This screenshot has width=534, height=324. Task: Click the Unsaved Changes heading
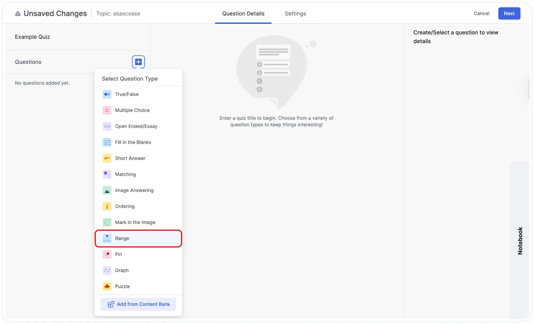click(x=55, y=14)
